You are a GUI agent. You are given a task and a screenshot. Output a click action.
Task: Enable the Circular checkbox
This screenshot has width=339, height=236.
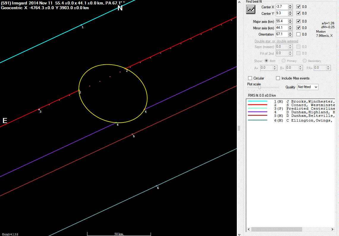[x=250, y=78]
